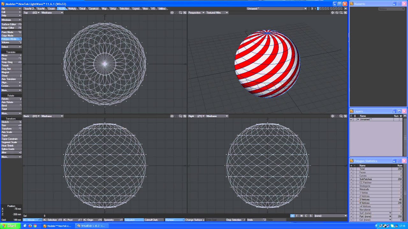The height and width of the screenshot is (229, 408).
Task: Select the T selection-type button in status bar
Action: tap(297, 216)
